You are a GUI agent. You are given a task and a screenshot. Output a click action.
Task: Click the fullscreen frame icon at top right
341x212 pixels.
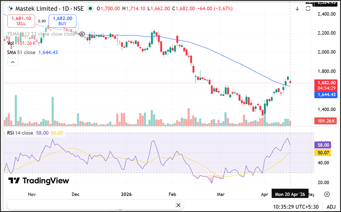308,9
